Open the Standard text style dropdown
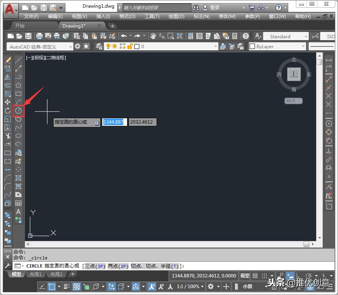The height and width of the screenshot is (295, 338). point(285,36)
